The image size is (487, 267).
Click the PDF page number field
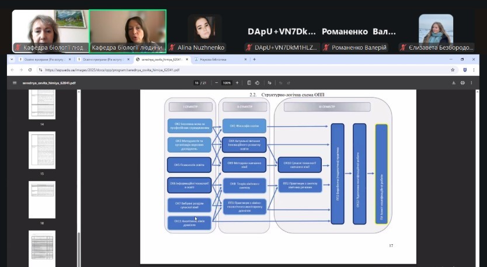197,83
